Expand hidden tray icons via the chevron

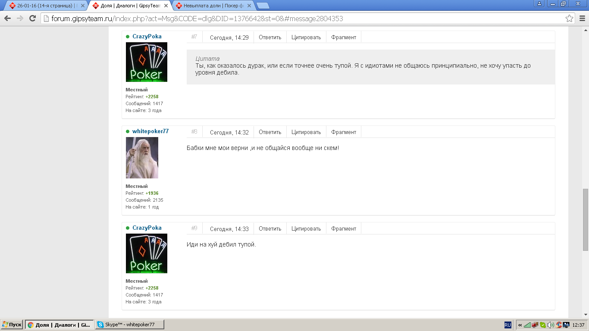(x=520, y=325)
